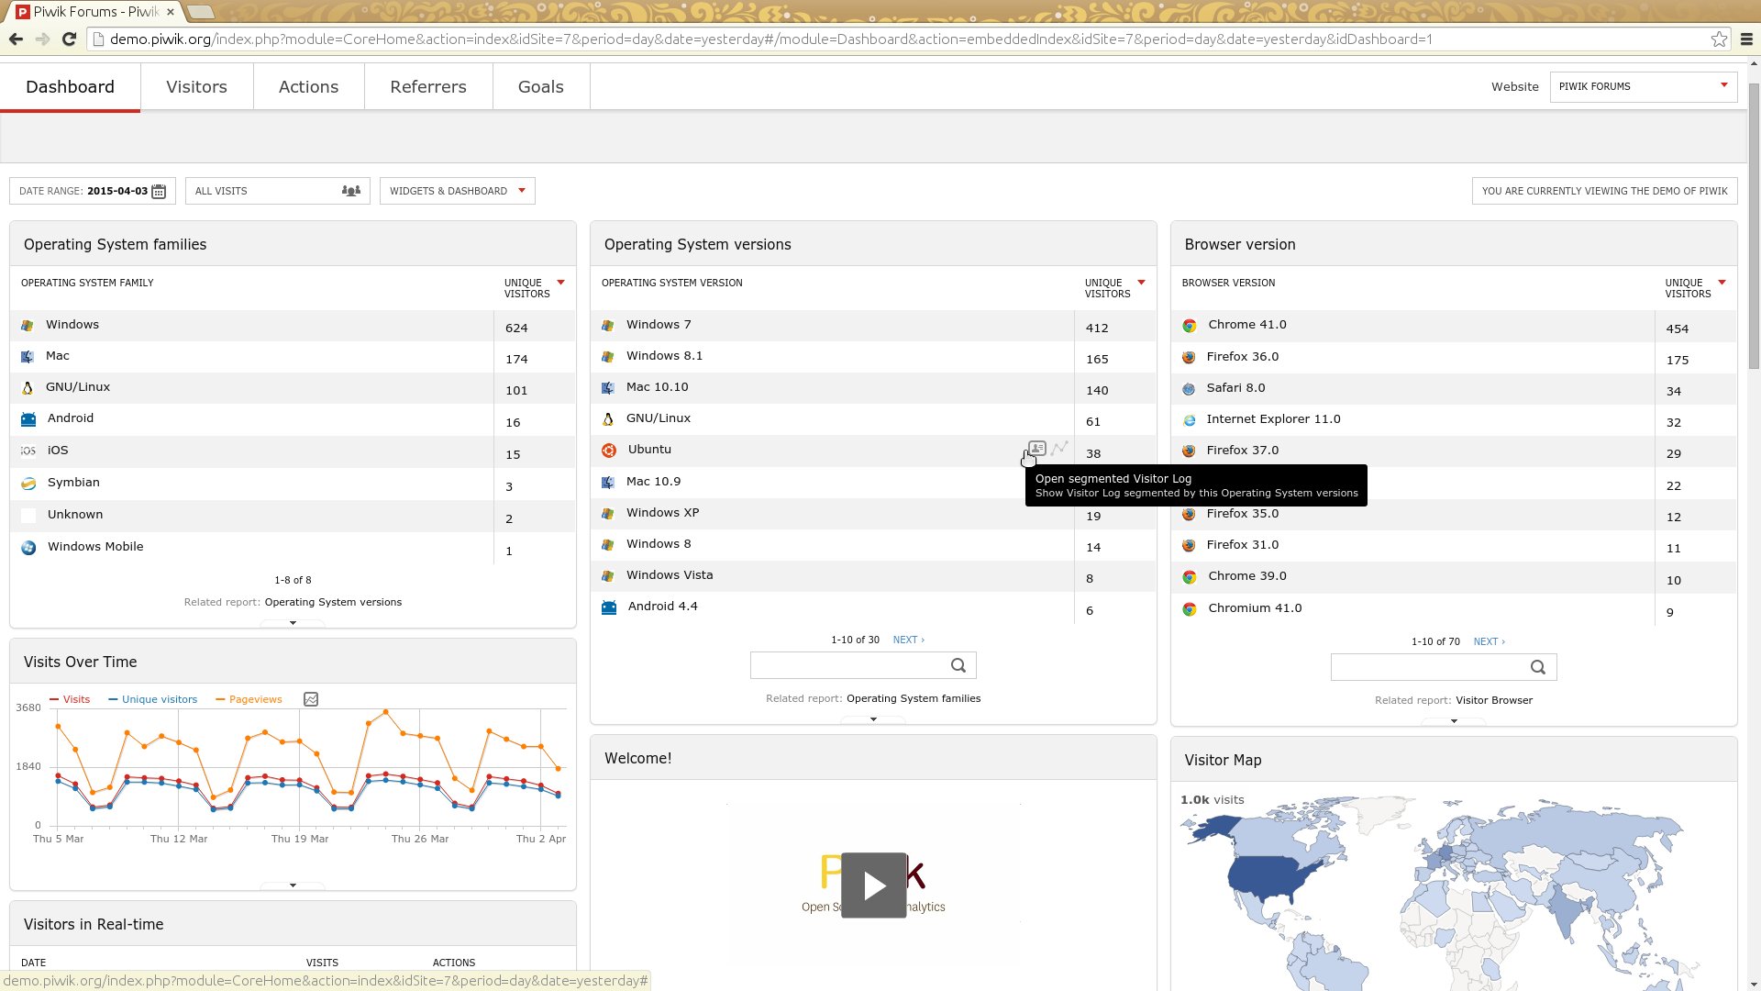Go to next page of OS versions
The height and width of the screenshot is (991, 1761).
(908, 640)
